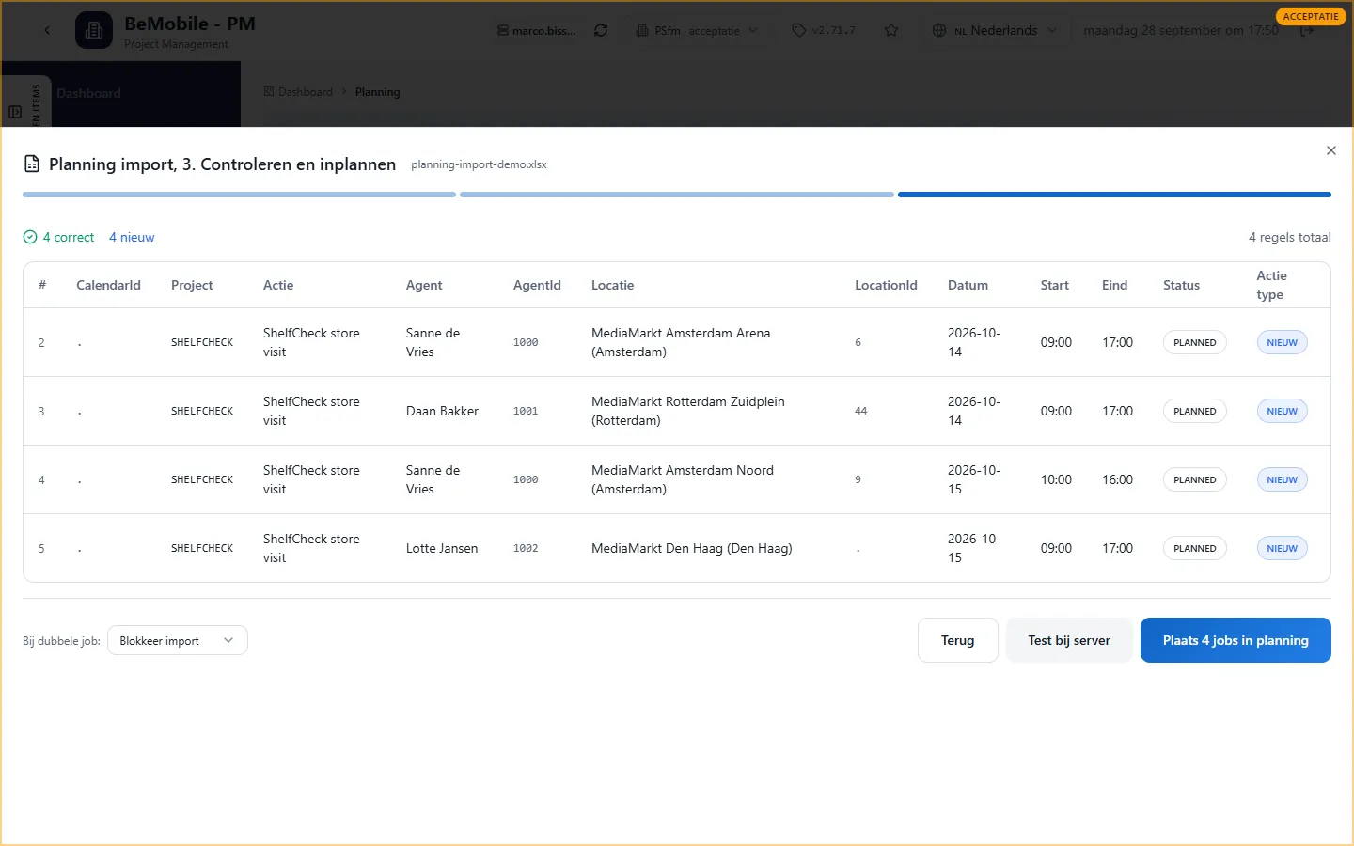Click LocationId 44
Viewport: 1354px width, 846px height.
(x=861, y=411)
